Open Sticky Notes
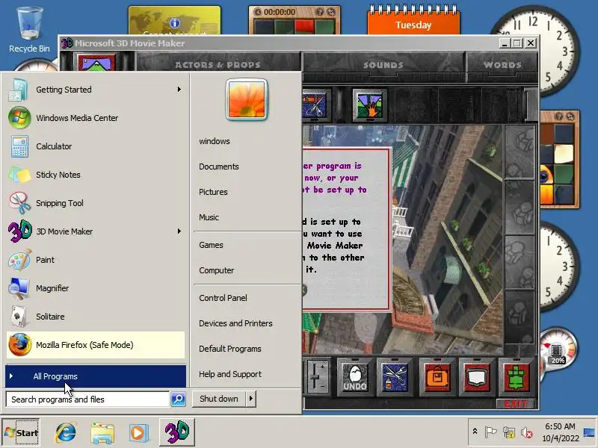Screen dimensions: 598x448 coord(96,175)
